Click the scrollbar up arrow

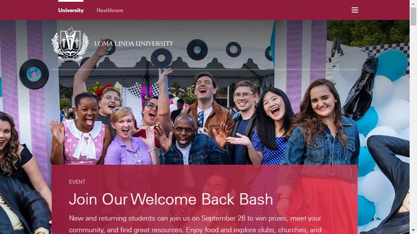click(413, 4)
